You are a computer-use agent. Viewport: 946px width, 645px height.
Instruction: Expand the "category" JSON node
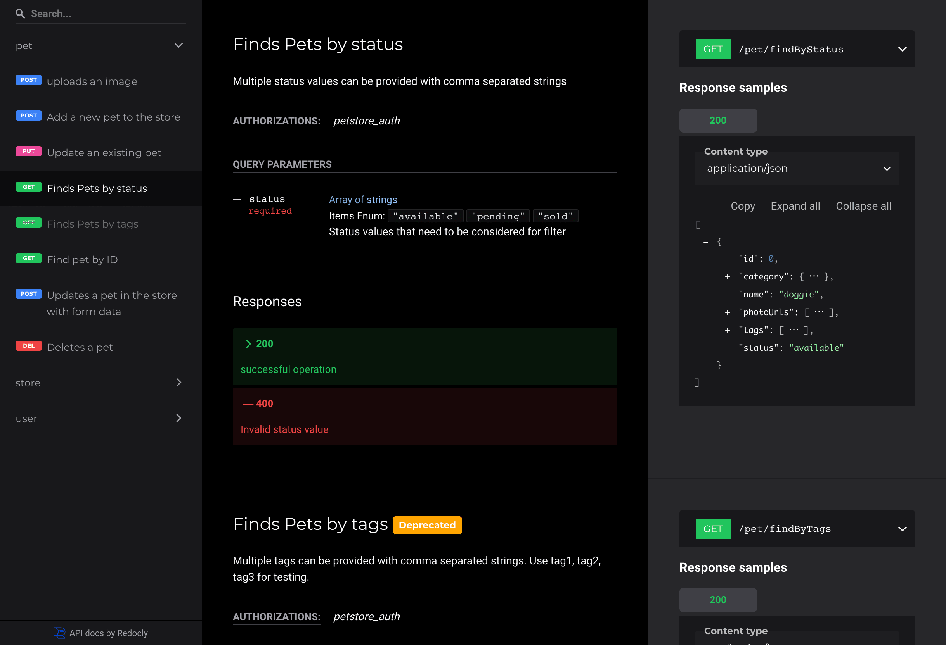click(x=728, y=277)
